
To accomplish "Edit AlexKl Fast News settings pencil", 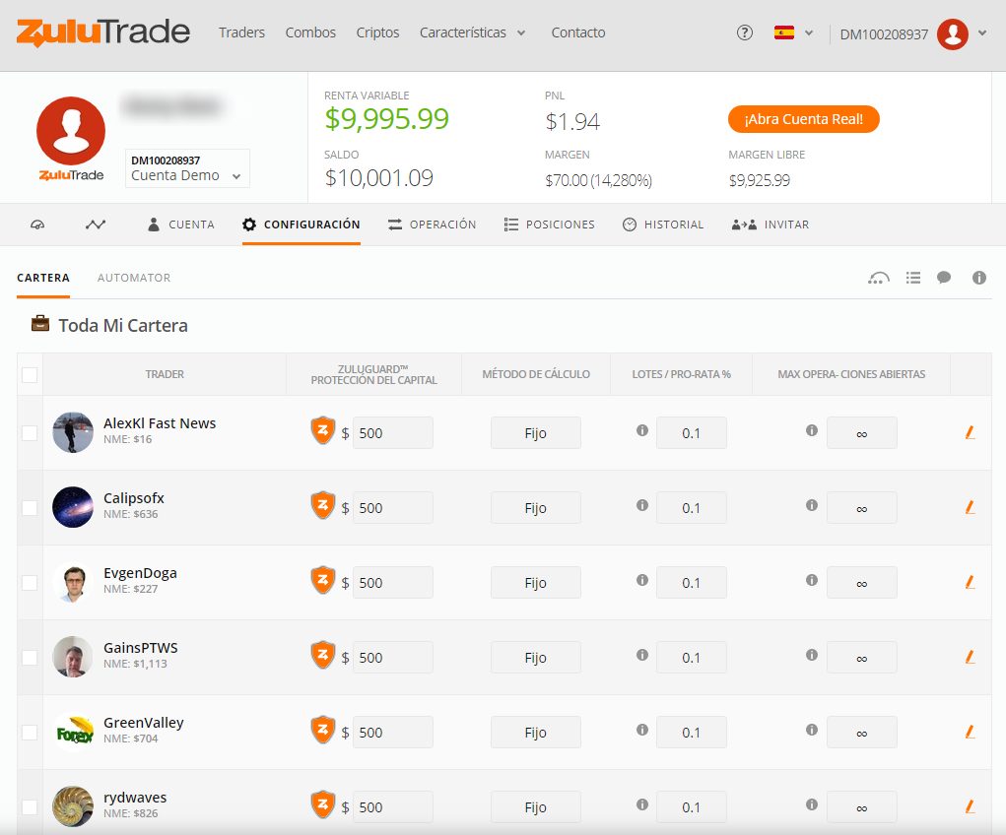I will click(971, 433).
